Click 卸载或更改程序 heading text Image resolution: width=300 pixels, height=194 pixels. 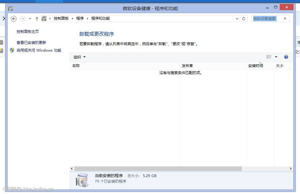click(97, 34)
